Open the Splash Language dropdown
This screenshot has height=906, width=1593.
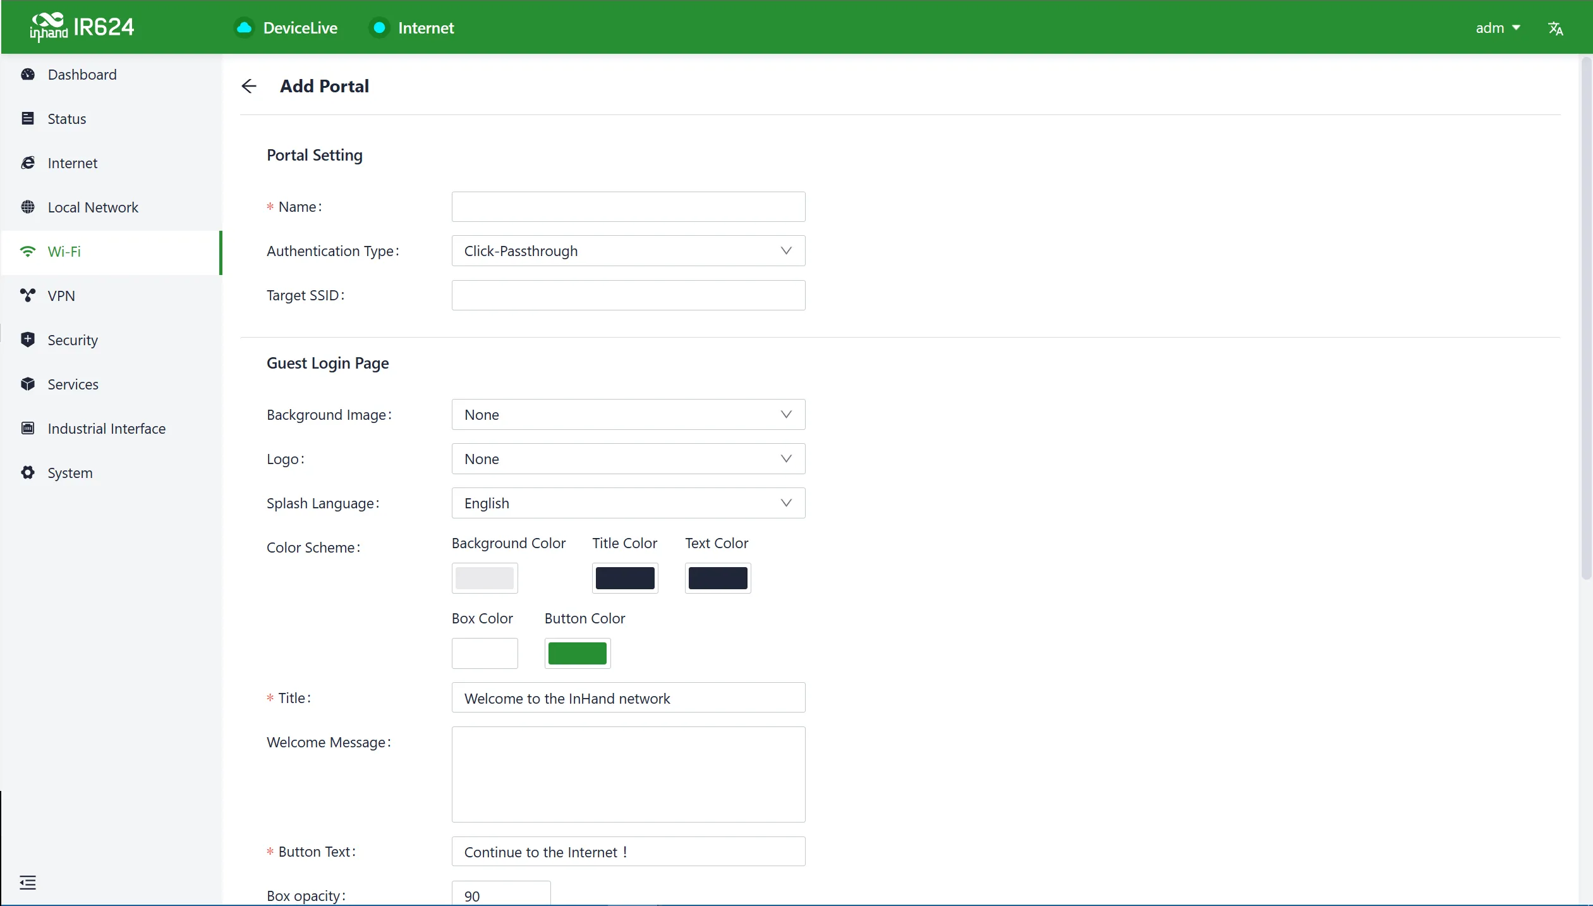pos(628,503)
